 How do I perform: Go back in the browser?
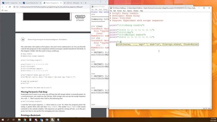2,7
